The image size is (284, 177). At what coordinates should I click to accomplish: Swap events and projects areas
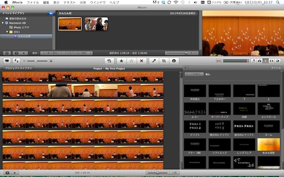click(16, 61)
